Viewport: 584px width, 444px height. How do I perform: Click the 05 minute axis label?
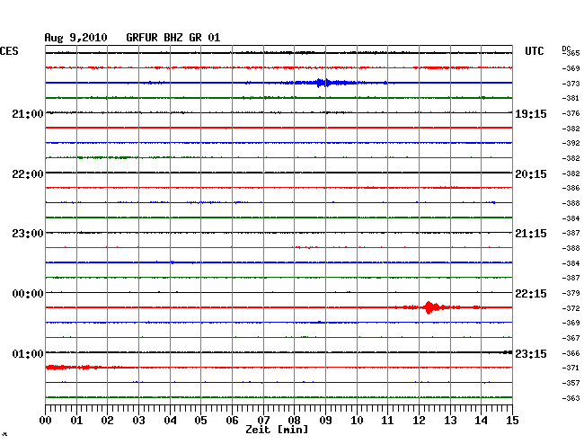pyautogui.click(x=200, y=420)
